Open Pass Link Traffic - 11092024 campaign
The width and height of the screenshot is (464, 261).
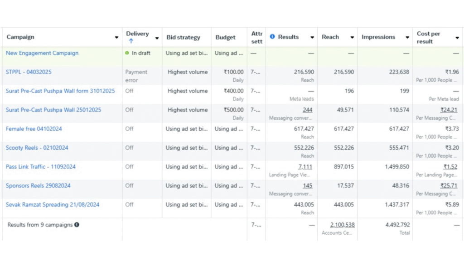[41, 167]
